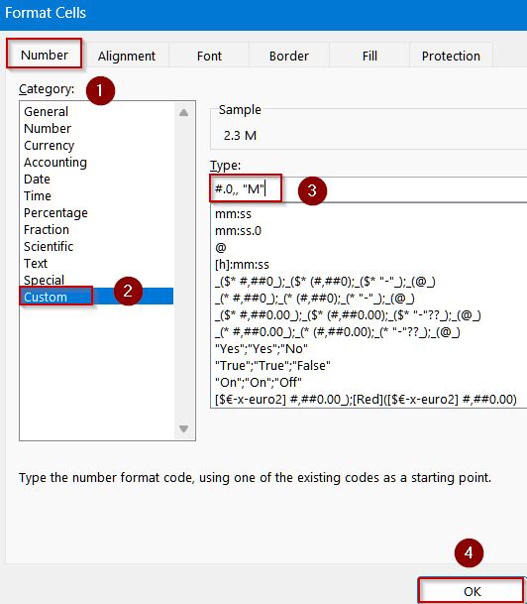Image resolution: width=527 pixels, height=604 pixels.
Task: Select the [h]:mm:ss format code
Action: (x=242, y=265)
